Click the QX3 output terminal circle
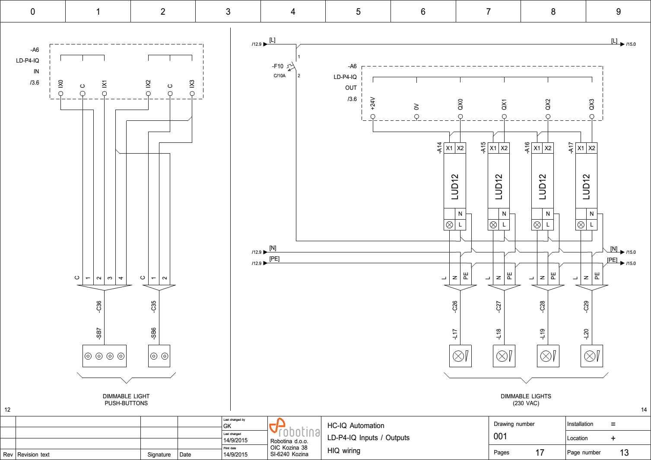The width and height of the screenshot is (651, 460). (x=592, y=117)
